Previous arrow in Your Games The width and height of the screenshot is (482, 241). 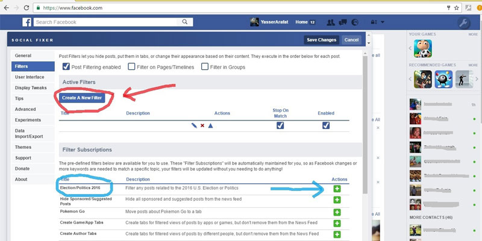[x=410, y=49]
